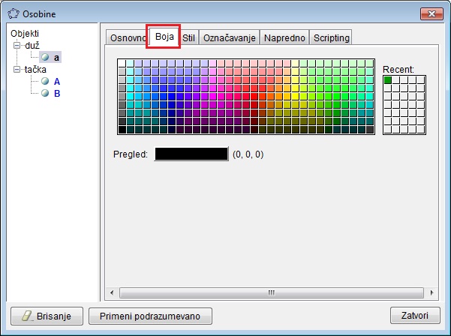Close the Osobine dialog window

tap(431, 13)
